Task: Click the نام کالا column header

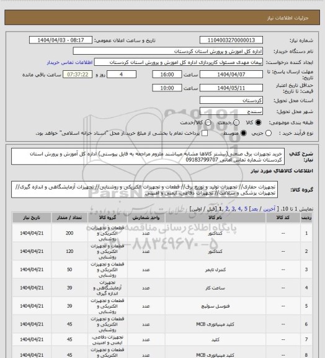Action: pos(215,218)
